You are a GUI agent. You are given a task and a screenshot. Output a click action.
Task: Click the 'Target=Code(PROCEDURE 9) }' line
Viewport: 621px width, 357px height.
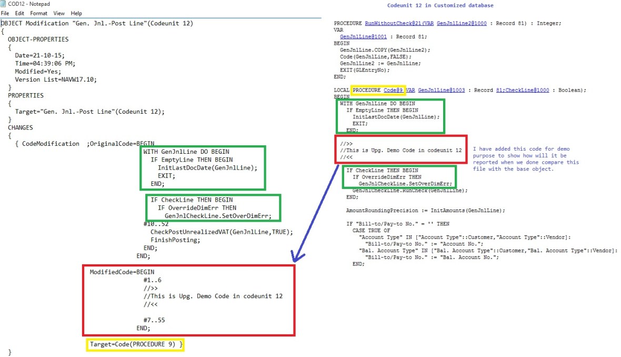136,344
